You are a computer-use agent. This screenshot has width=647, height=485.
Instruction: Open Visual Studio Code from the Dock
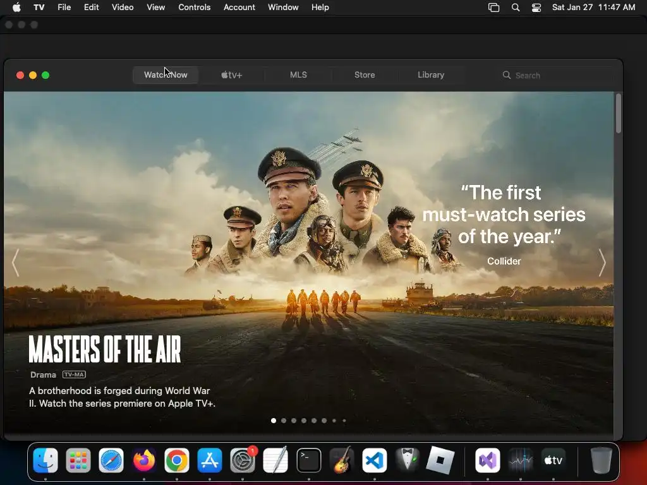tap(375, 460)
